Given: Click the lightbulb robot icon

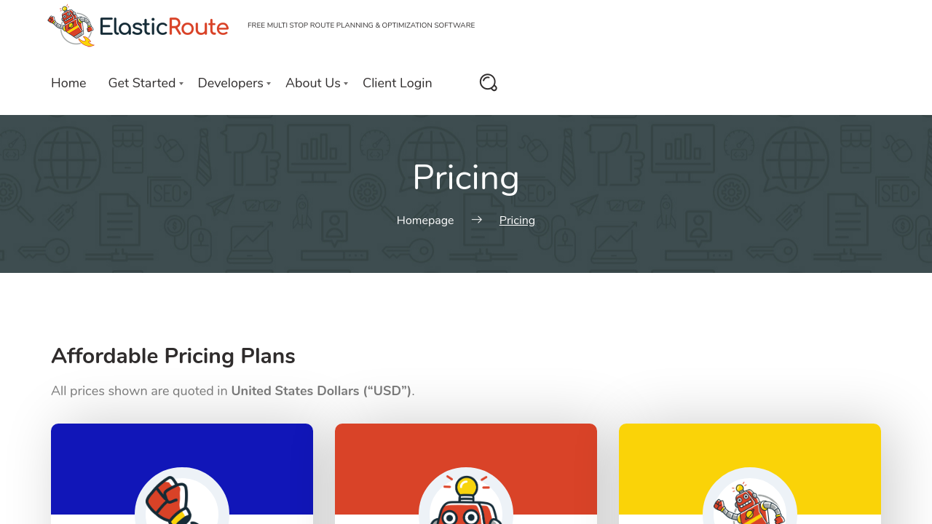Looking at the screenshot, I should pyautogui.click(x=466, y=501).
